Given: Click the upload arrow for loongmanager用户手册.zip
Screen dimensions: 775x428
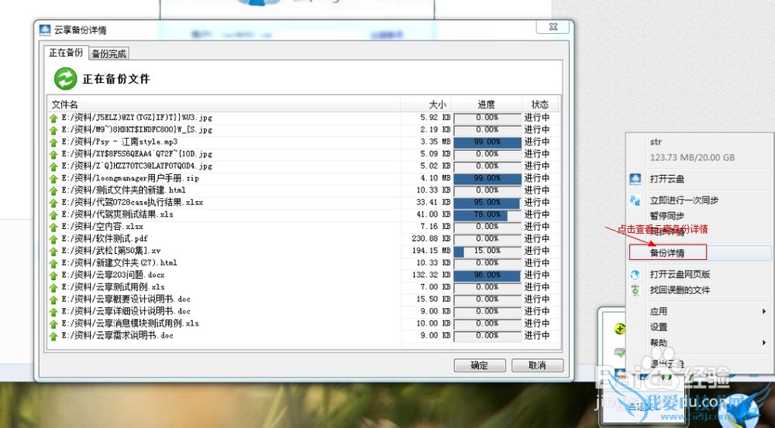Looking at the screenshot, I should tap(53, 179).
